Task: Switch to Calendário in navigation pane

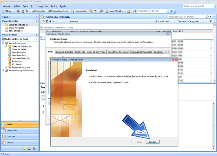Action: pos(20,131)
